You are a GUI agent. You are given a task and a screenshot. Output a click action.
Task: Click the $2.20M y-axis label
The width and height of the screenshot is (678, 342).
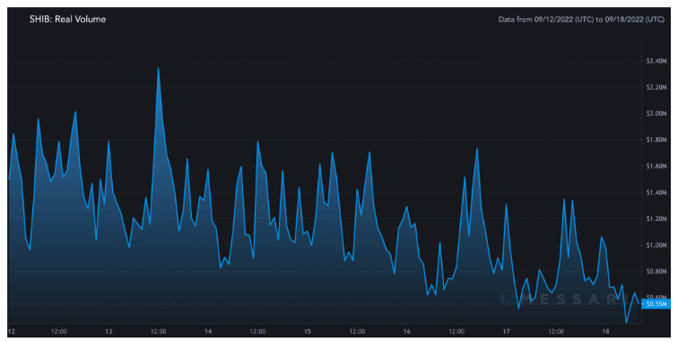pos(656,87)
